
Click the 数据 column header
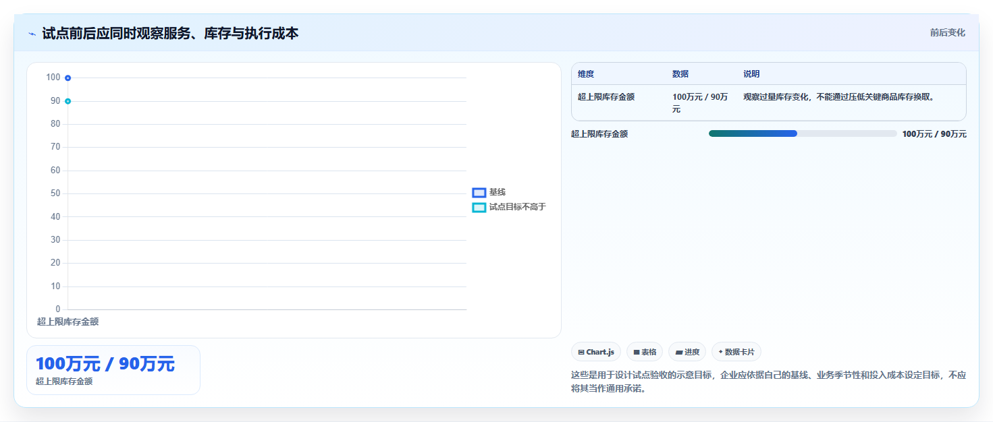pyautogui.click(x=680, y=74)
